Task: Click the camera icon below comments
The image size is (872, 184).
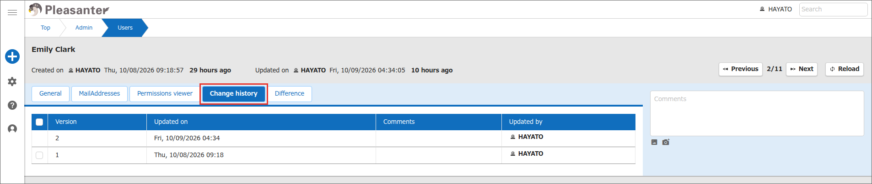Action: [x=666, y=142]
